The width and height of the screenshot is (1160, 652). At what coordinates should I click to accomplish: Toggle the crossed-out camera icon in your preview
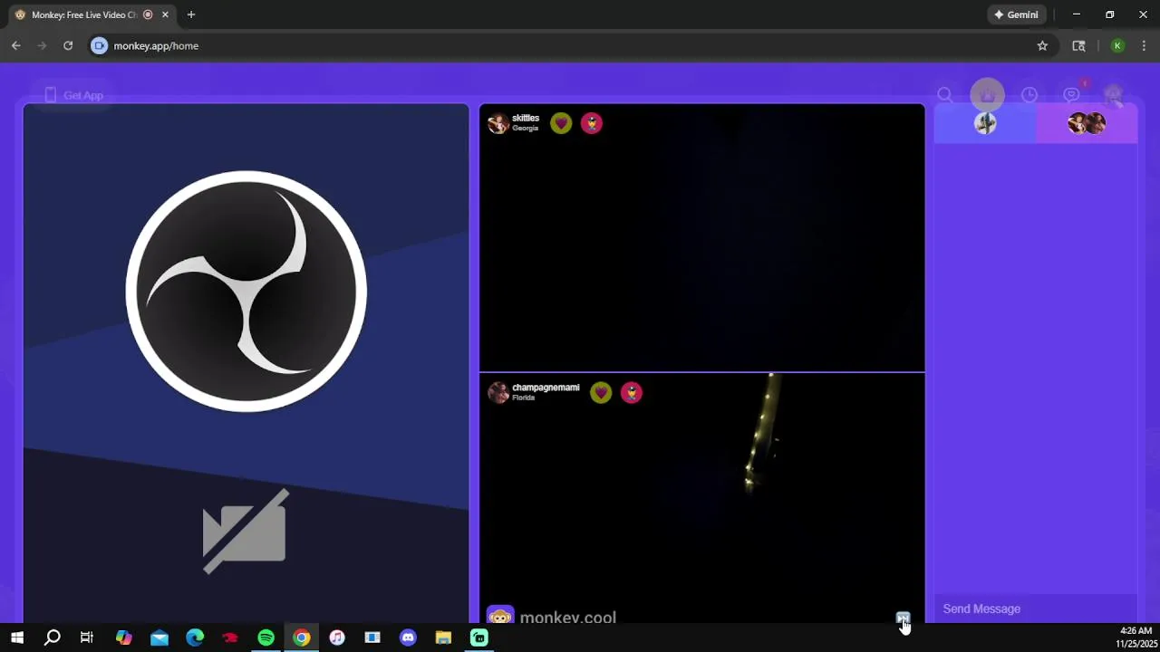[x=246, y=532]
